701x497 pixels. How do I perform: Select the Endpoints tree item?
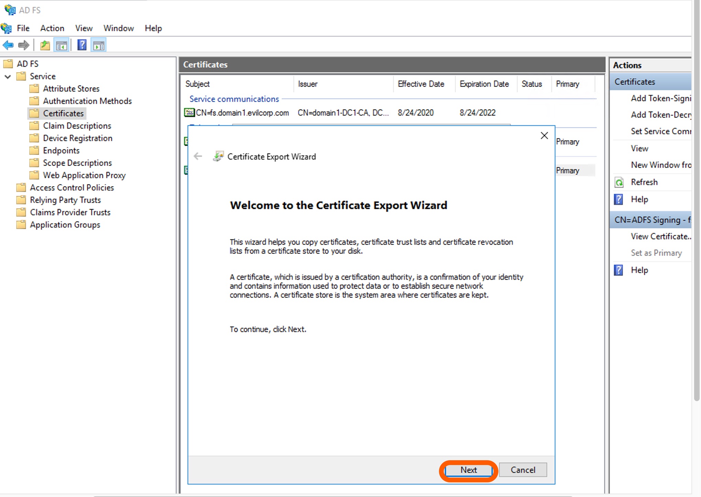pyautogui.click(x=61, y=151)
